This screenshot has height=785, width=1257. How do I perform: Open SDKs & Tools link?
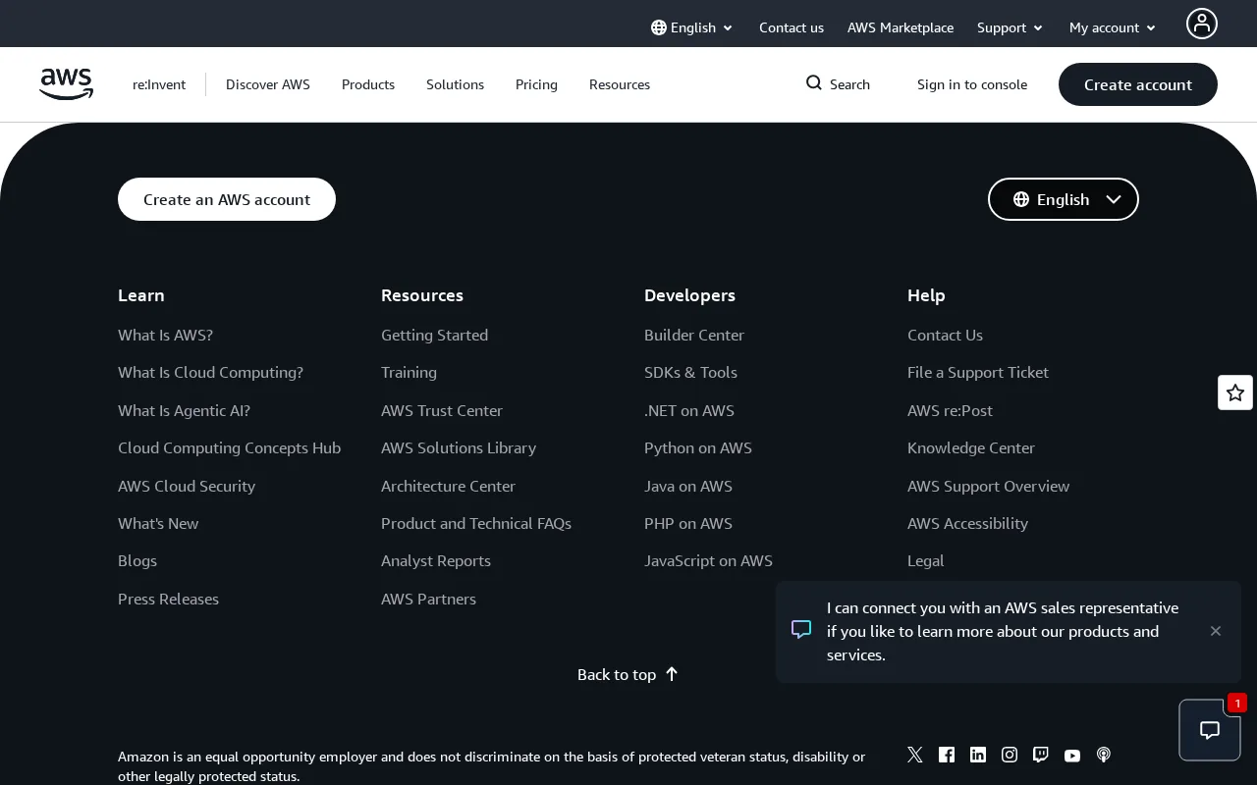click(x=690, y=372)
